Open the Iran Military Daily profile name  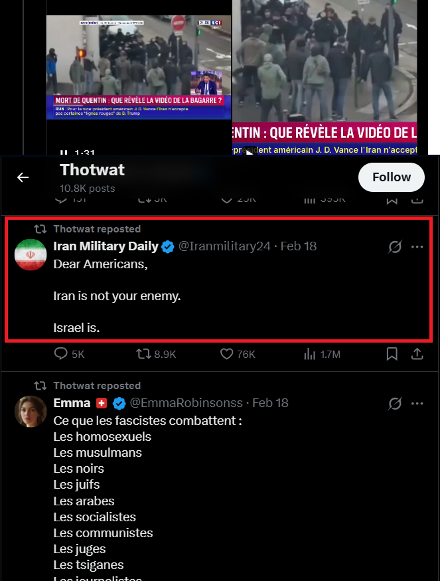[x=106, y=246]
